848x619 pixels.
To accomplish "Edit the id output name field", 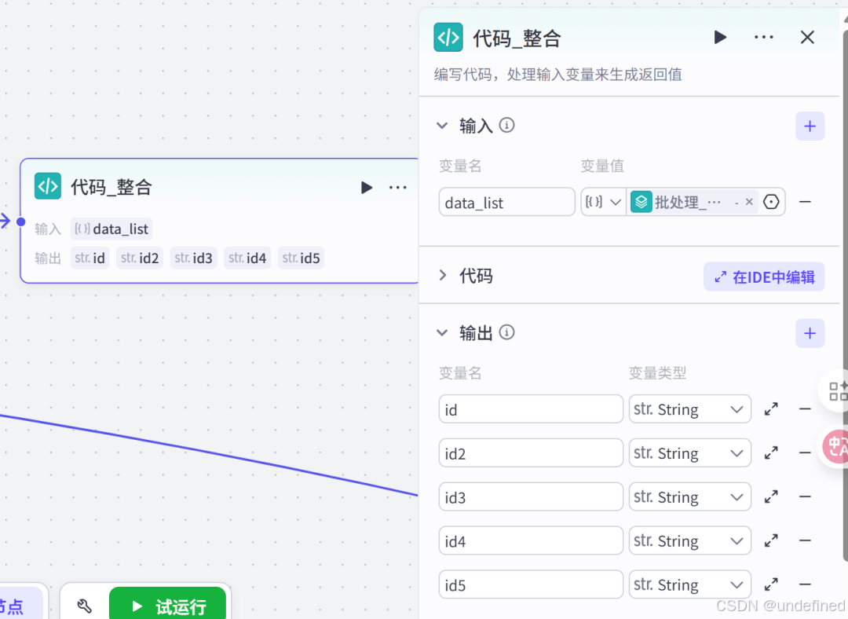I will (531, 409).
